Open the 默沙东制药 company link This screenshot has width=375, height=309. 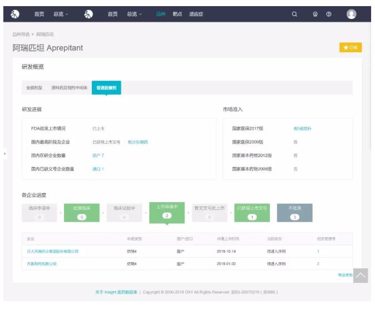pos(138,142)
